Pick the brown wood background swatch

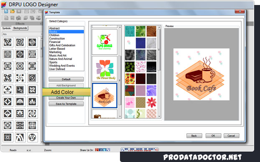click(151, 31)
